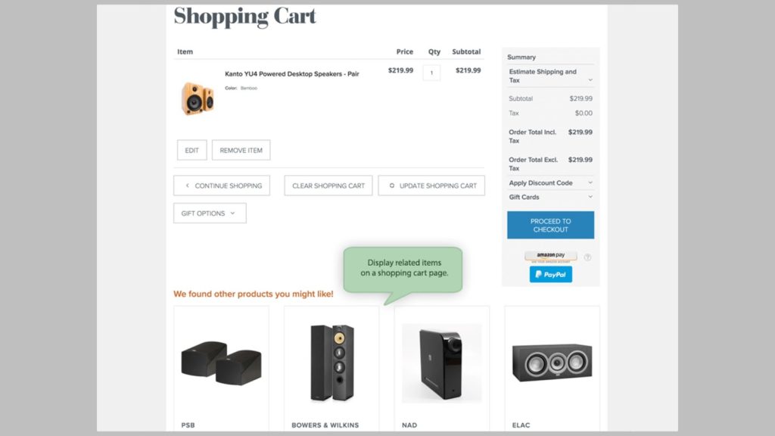The height and width of the screenshot is (436, 775).
Task: Select the PayPal payment icon
Action: tap(549, 274)
